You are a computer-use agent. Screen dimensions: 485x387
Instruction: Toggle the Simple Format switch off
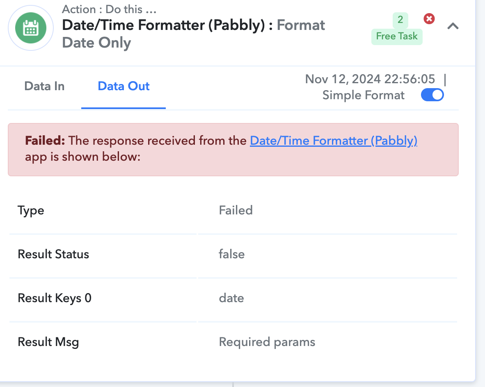[432, 95]
